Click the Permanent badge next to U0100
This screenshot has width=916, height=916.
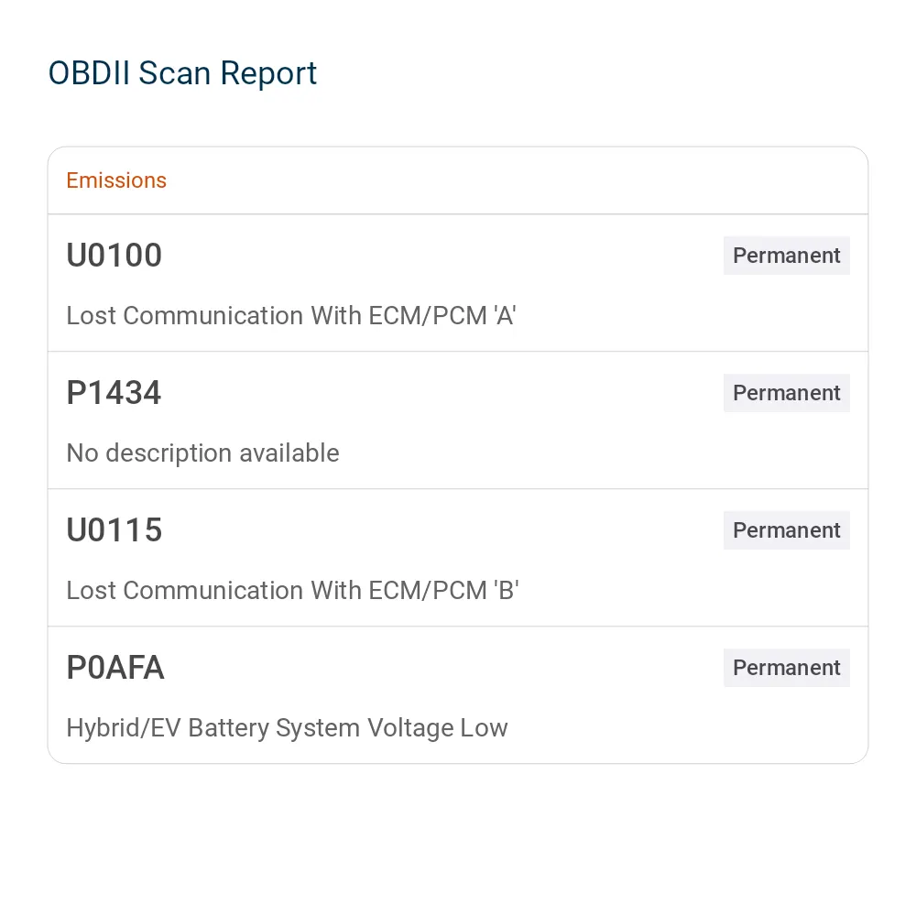(786, 256)
